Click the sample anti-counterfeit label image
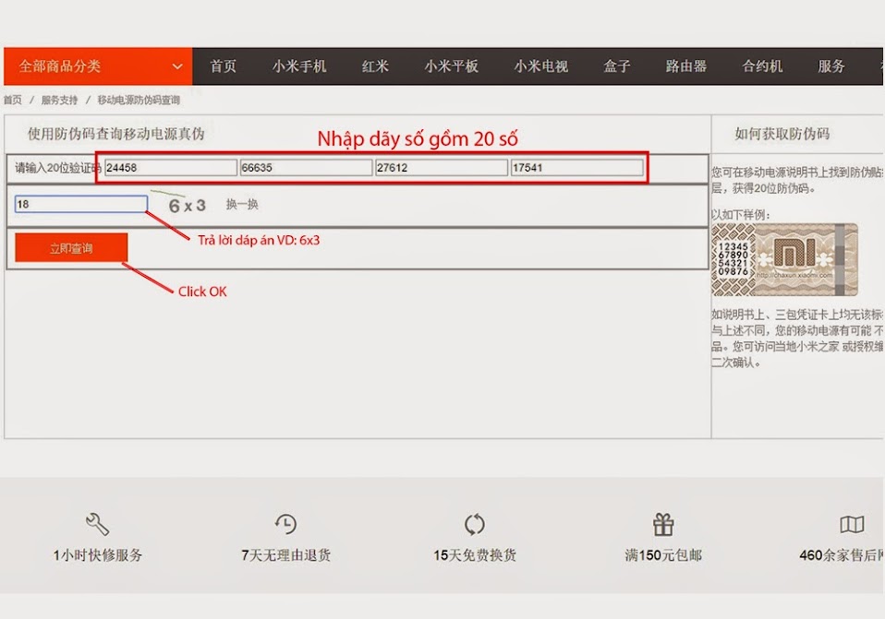Viewport: 885px width, 619px height. [x=784, y=259]
